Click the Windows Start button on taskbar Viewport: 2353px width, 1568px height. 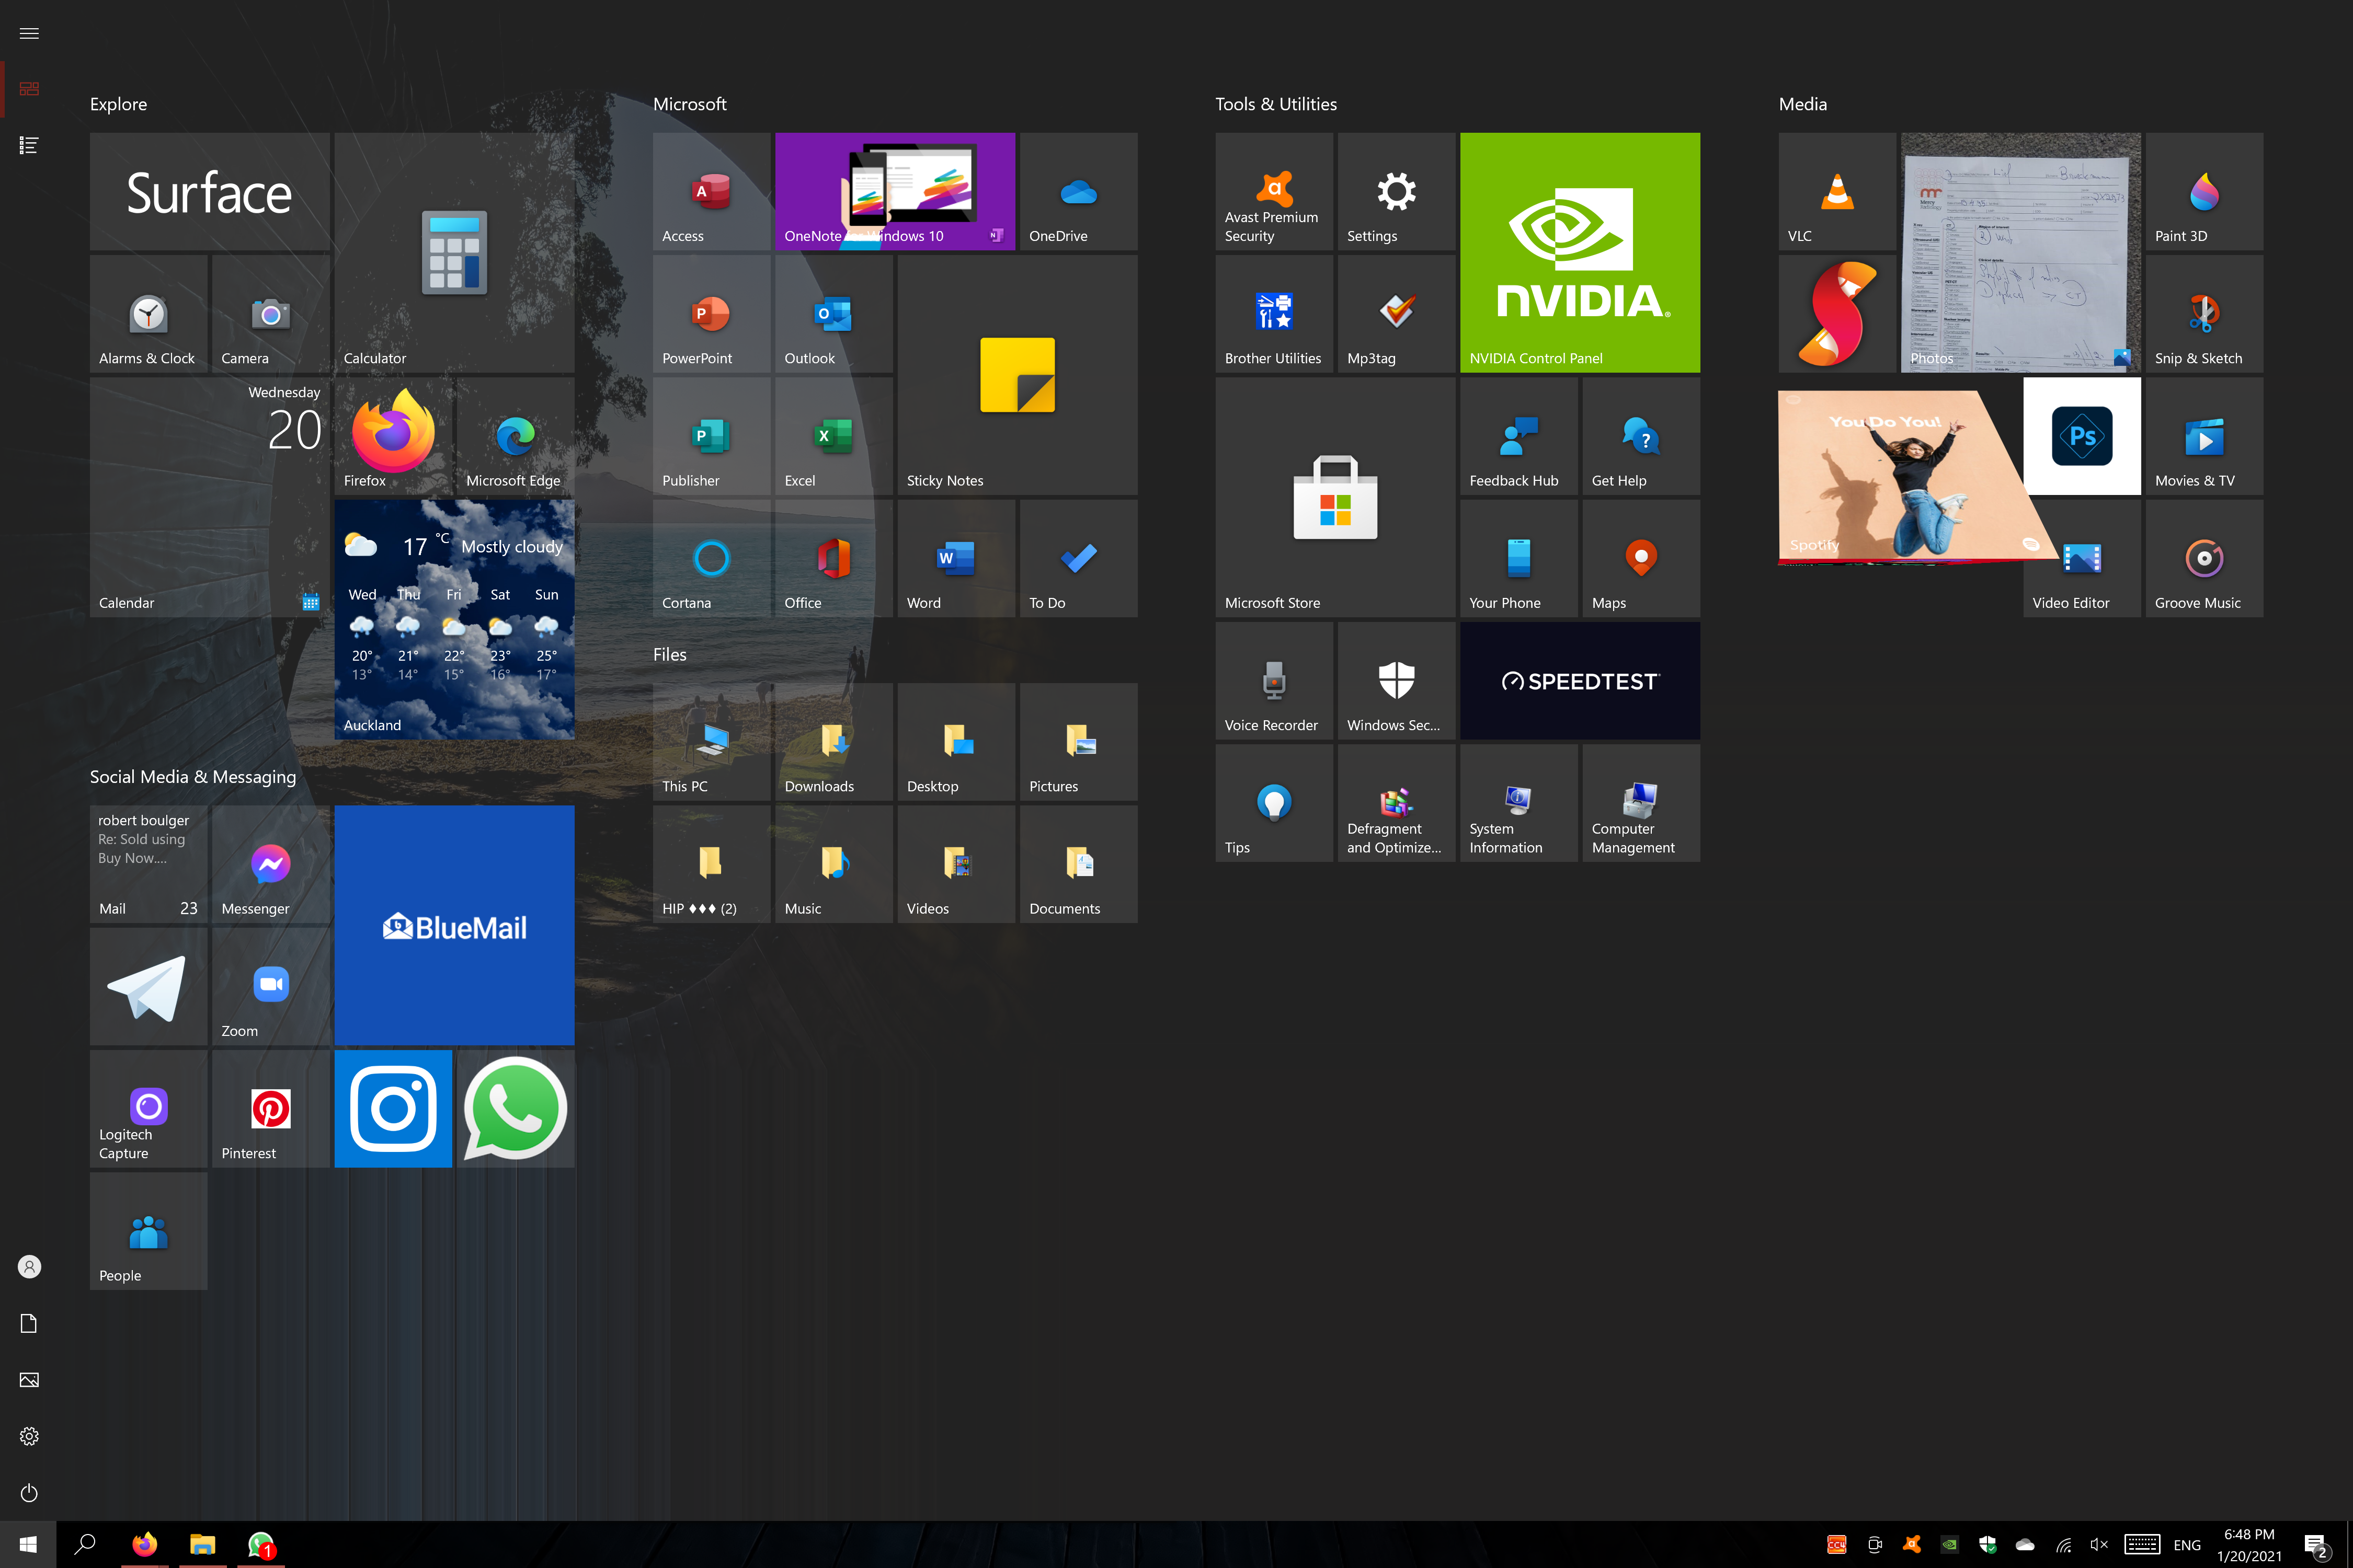(28, 1544)
